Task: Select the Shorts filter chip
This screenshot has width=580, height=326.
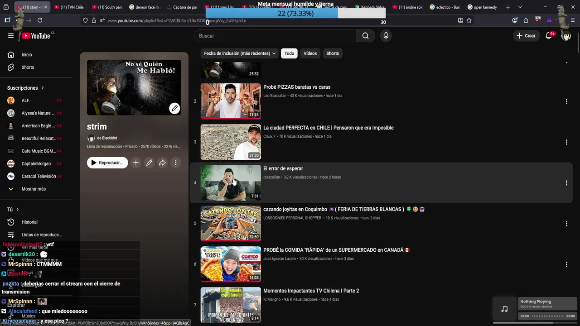Action: coord(333,53)
